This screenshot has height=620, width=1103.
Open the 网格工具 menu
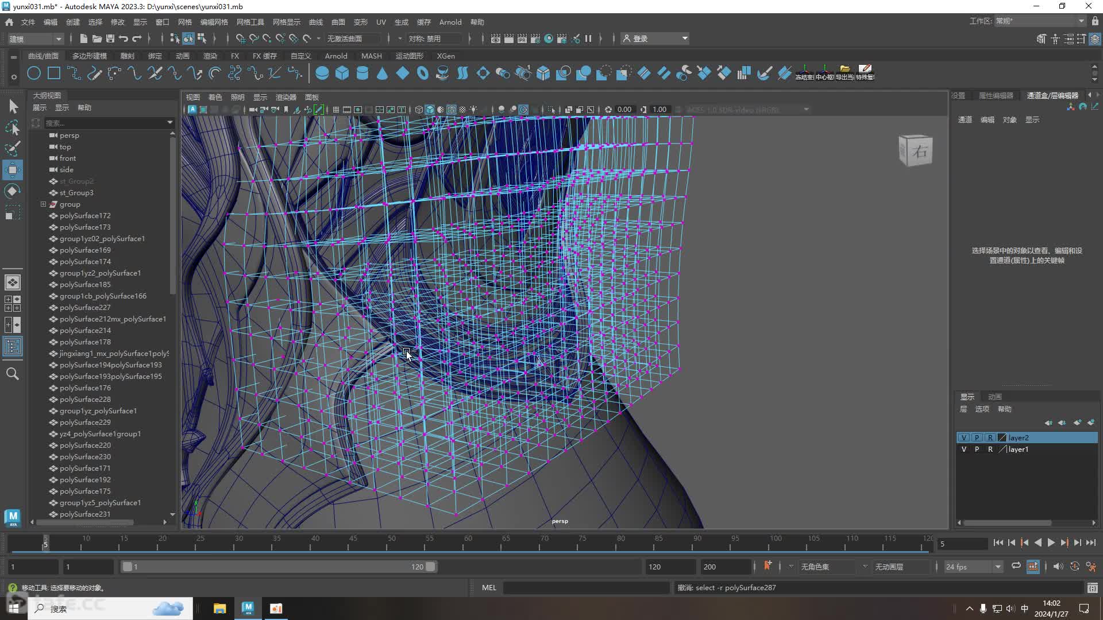pyautogui.click(x=250, y=22)
